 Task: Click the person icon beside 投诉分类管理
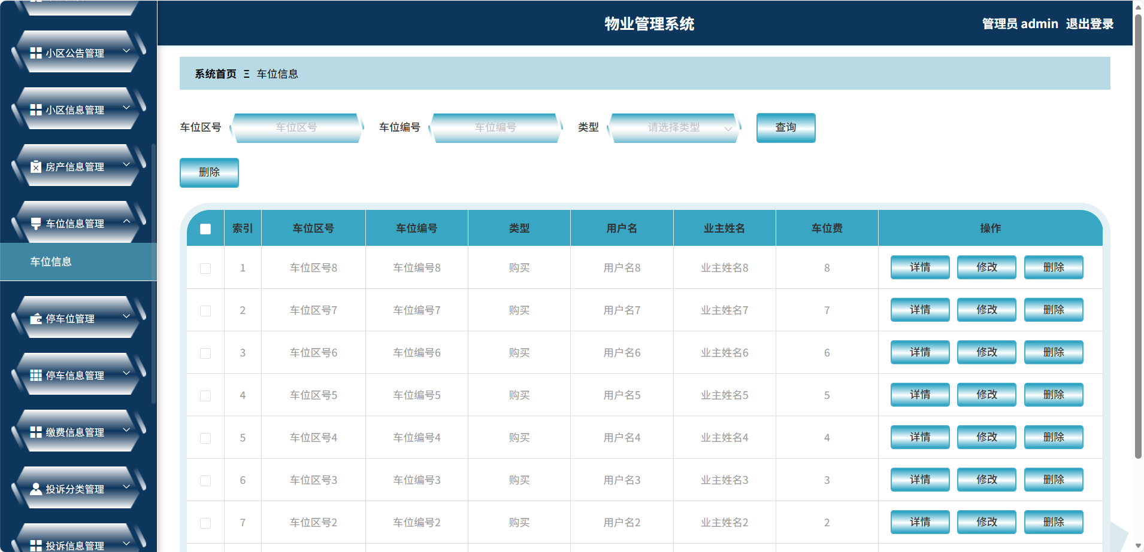pos(36,489)
